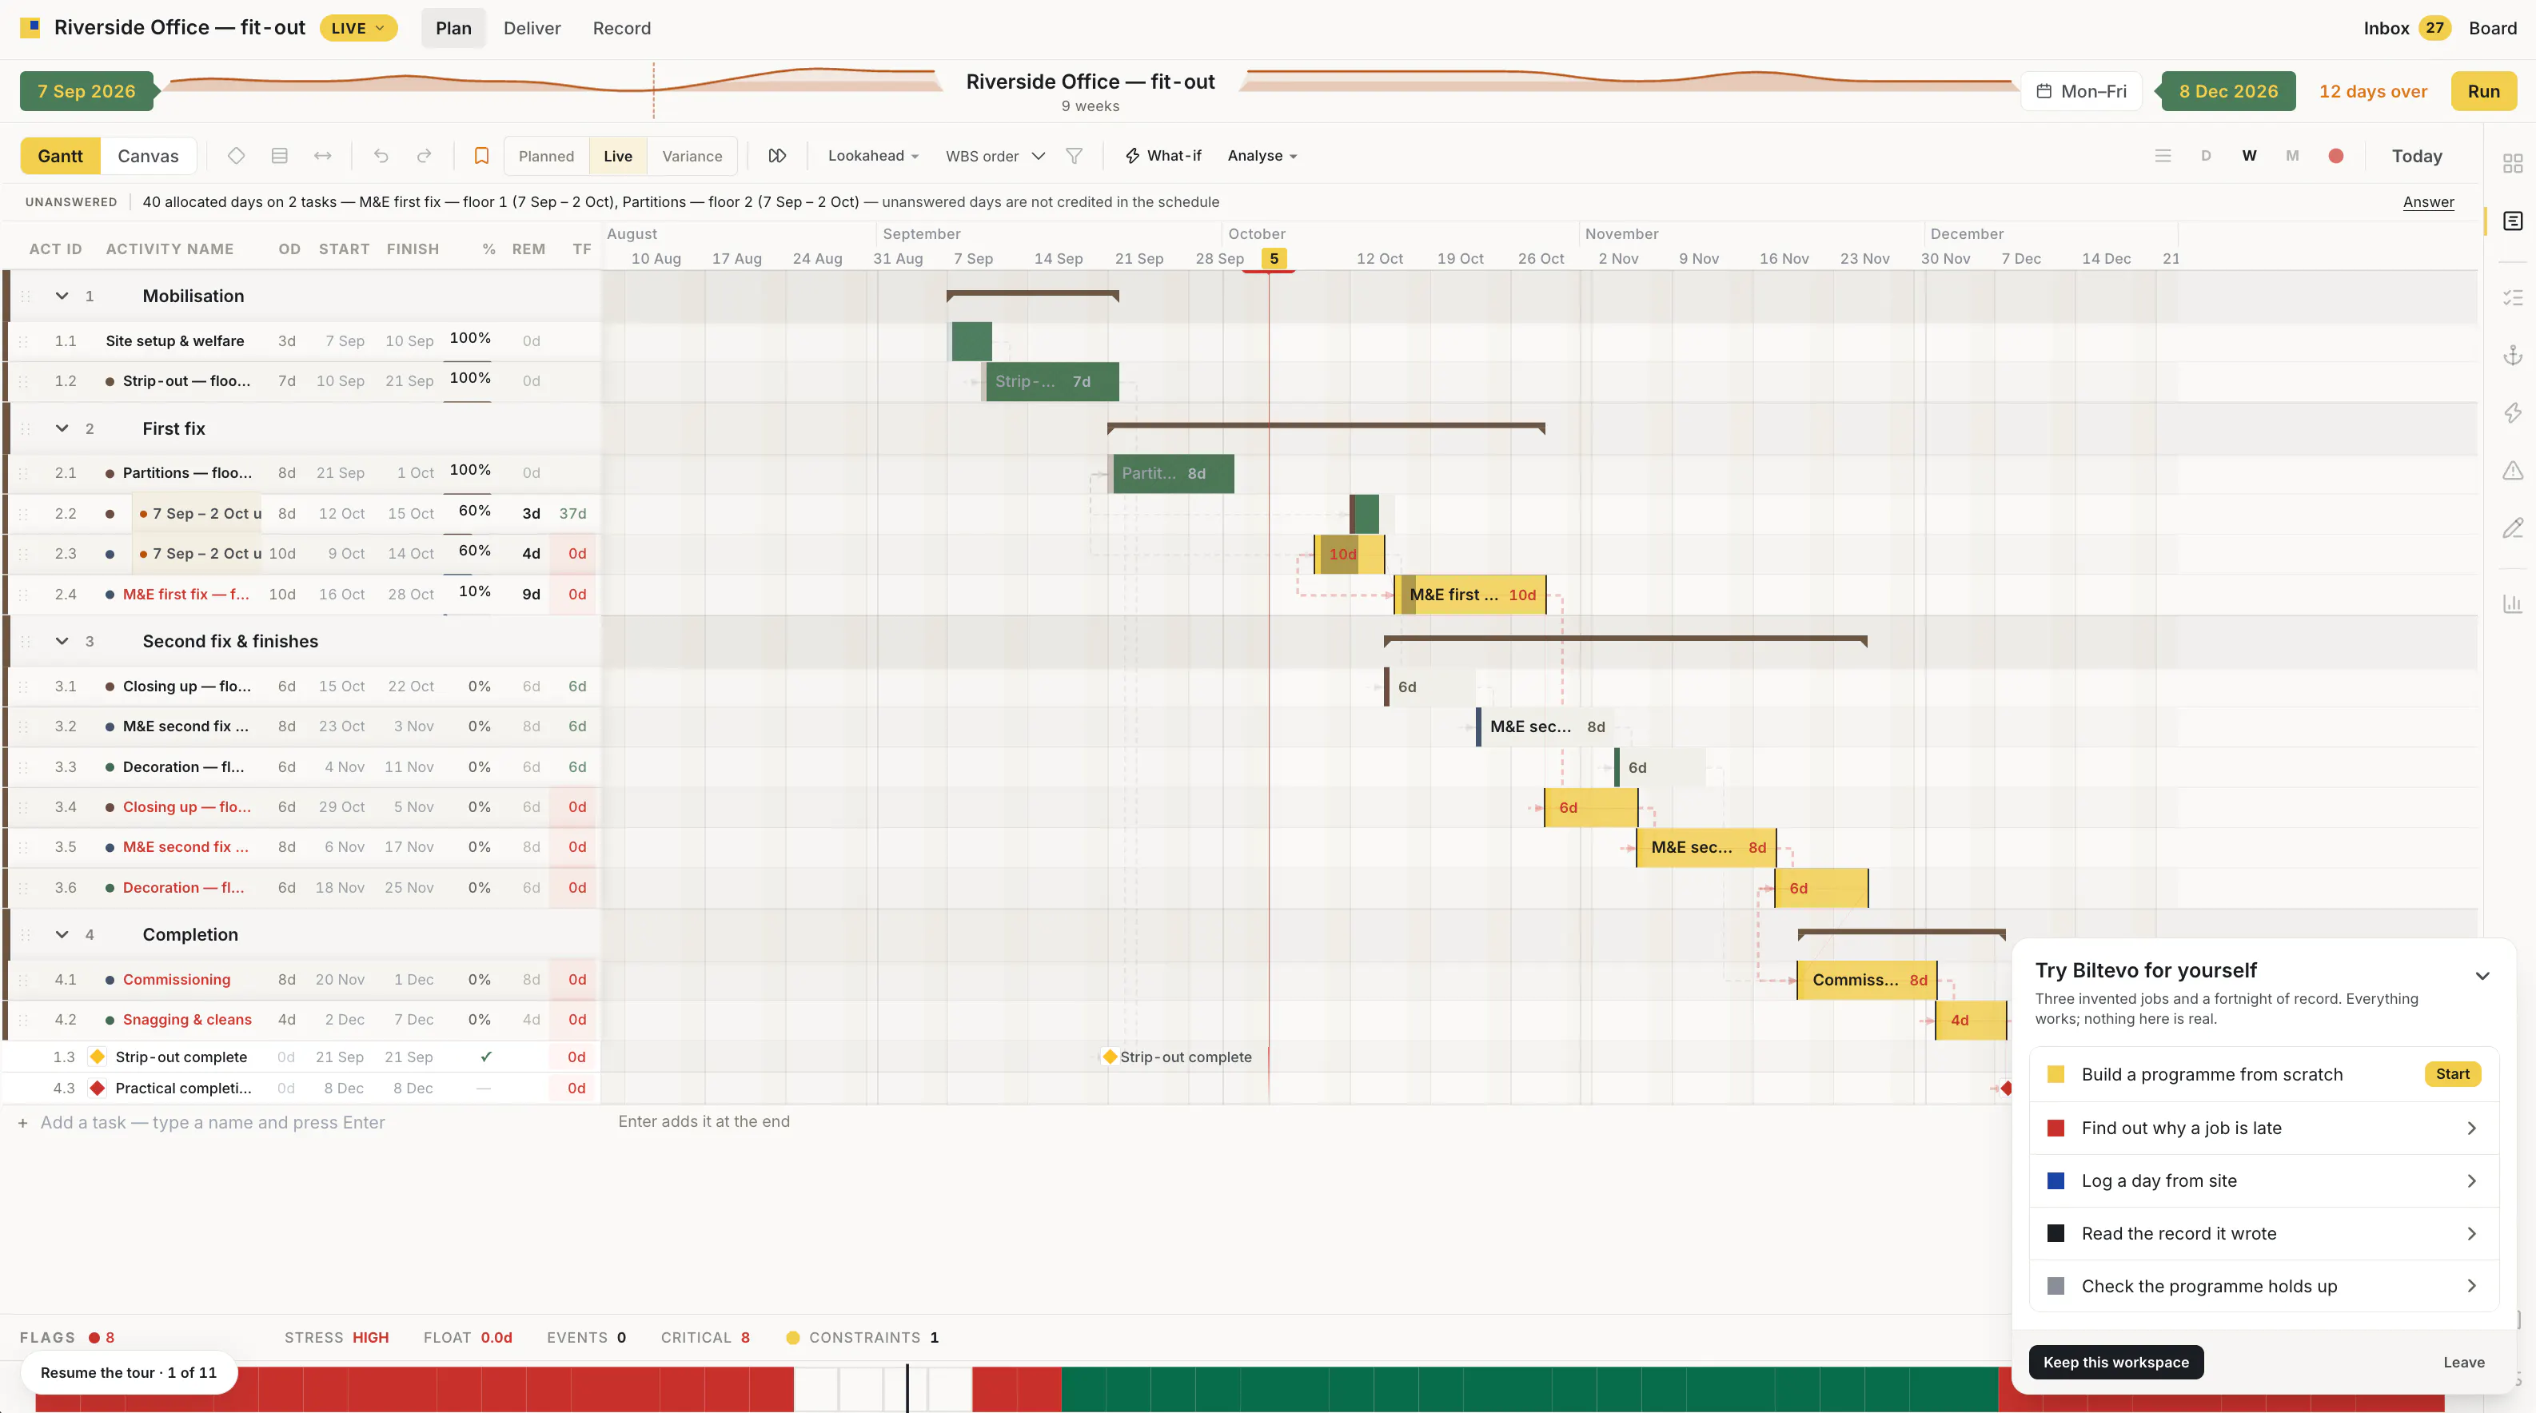Click the stress heat strip at bottom

[1239, 1388]
